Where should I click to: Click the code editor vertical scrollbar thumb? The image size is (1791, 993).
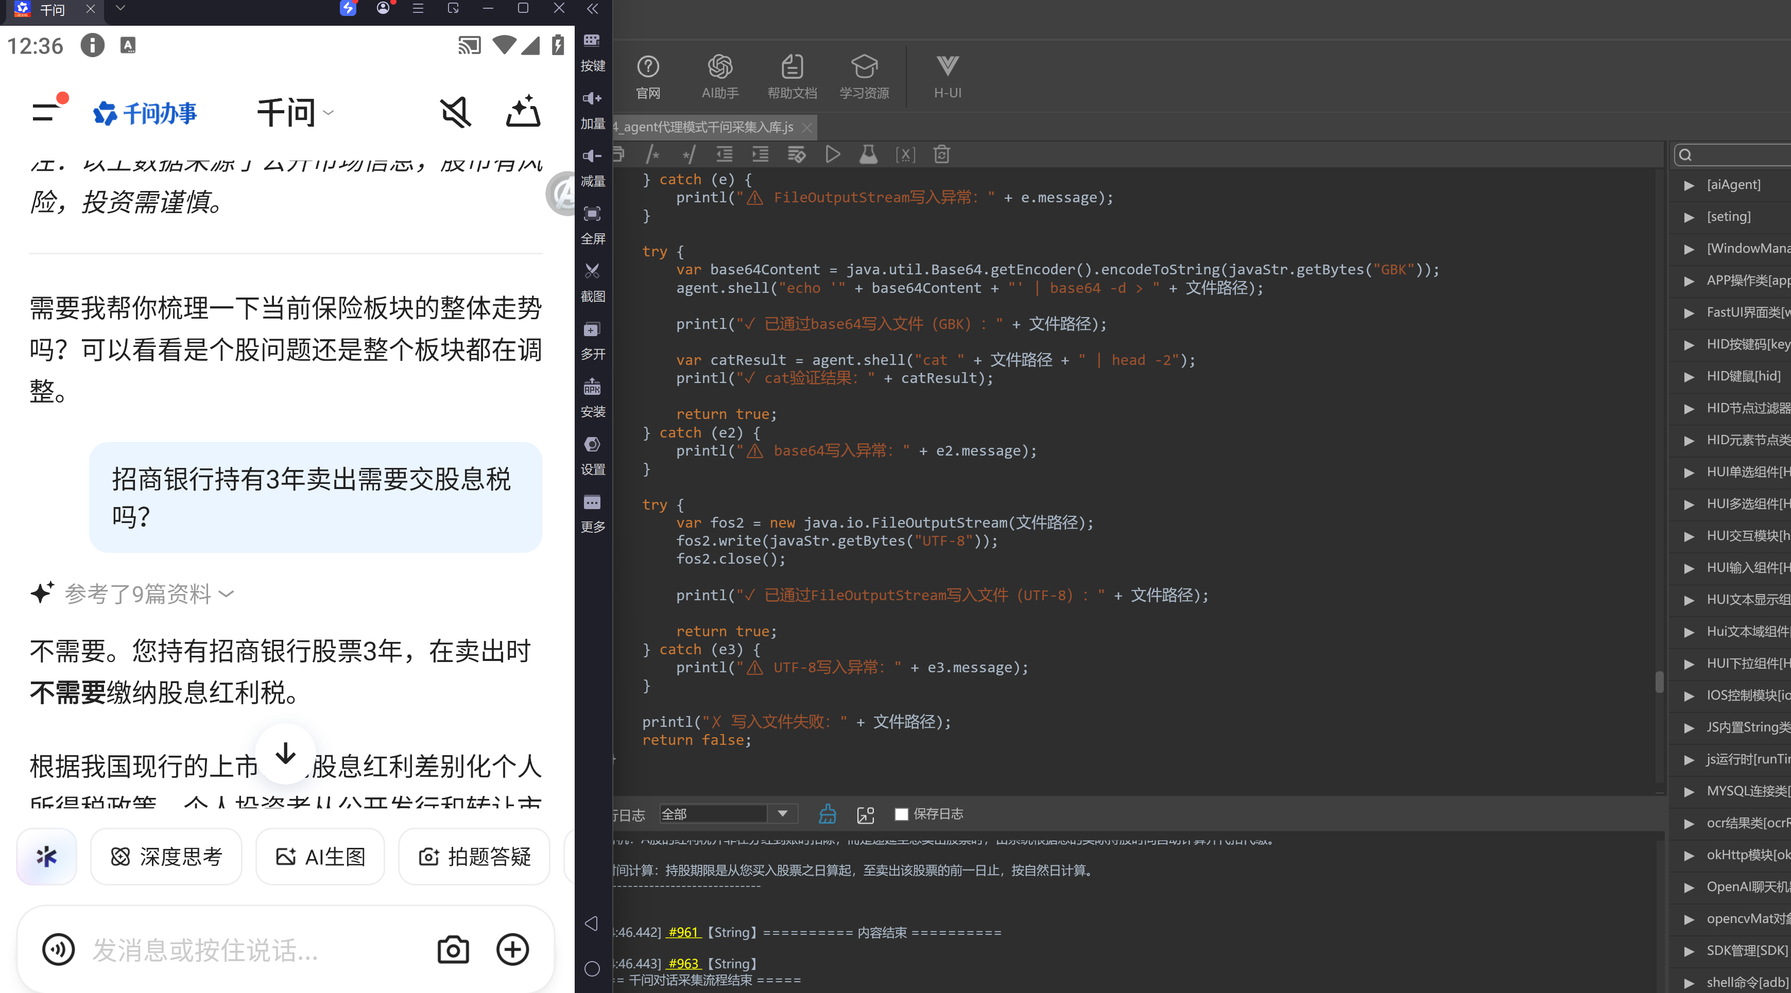pyautogui.click(x=1660, y=682)
